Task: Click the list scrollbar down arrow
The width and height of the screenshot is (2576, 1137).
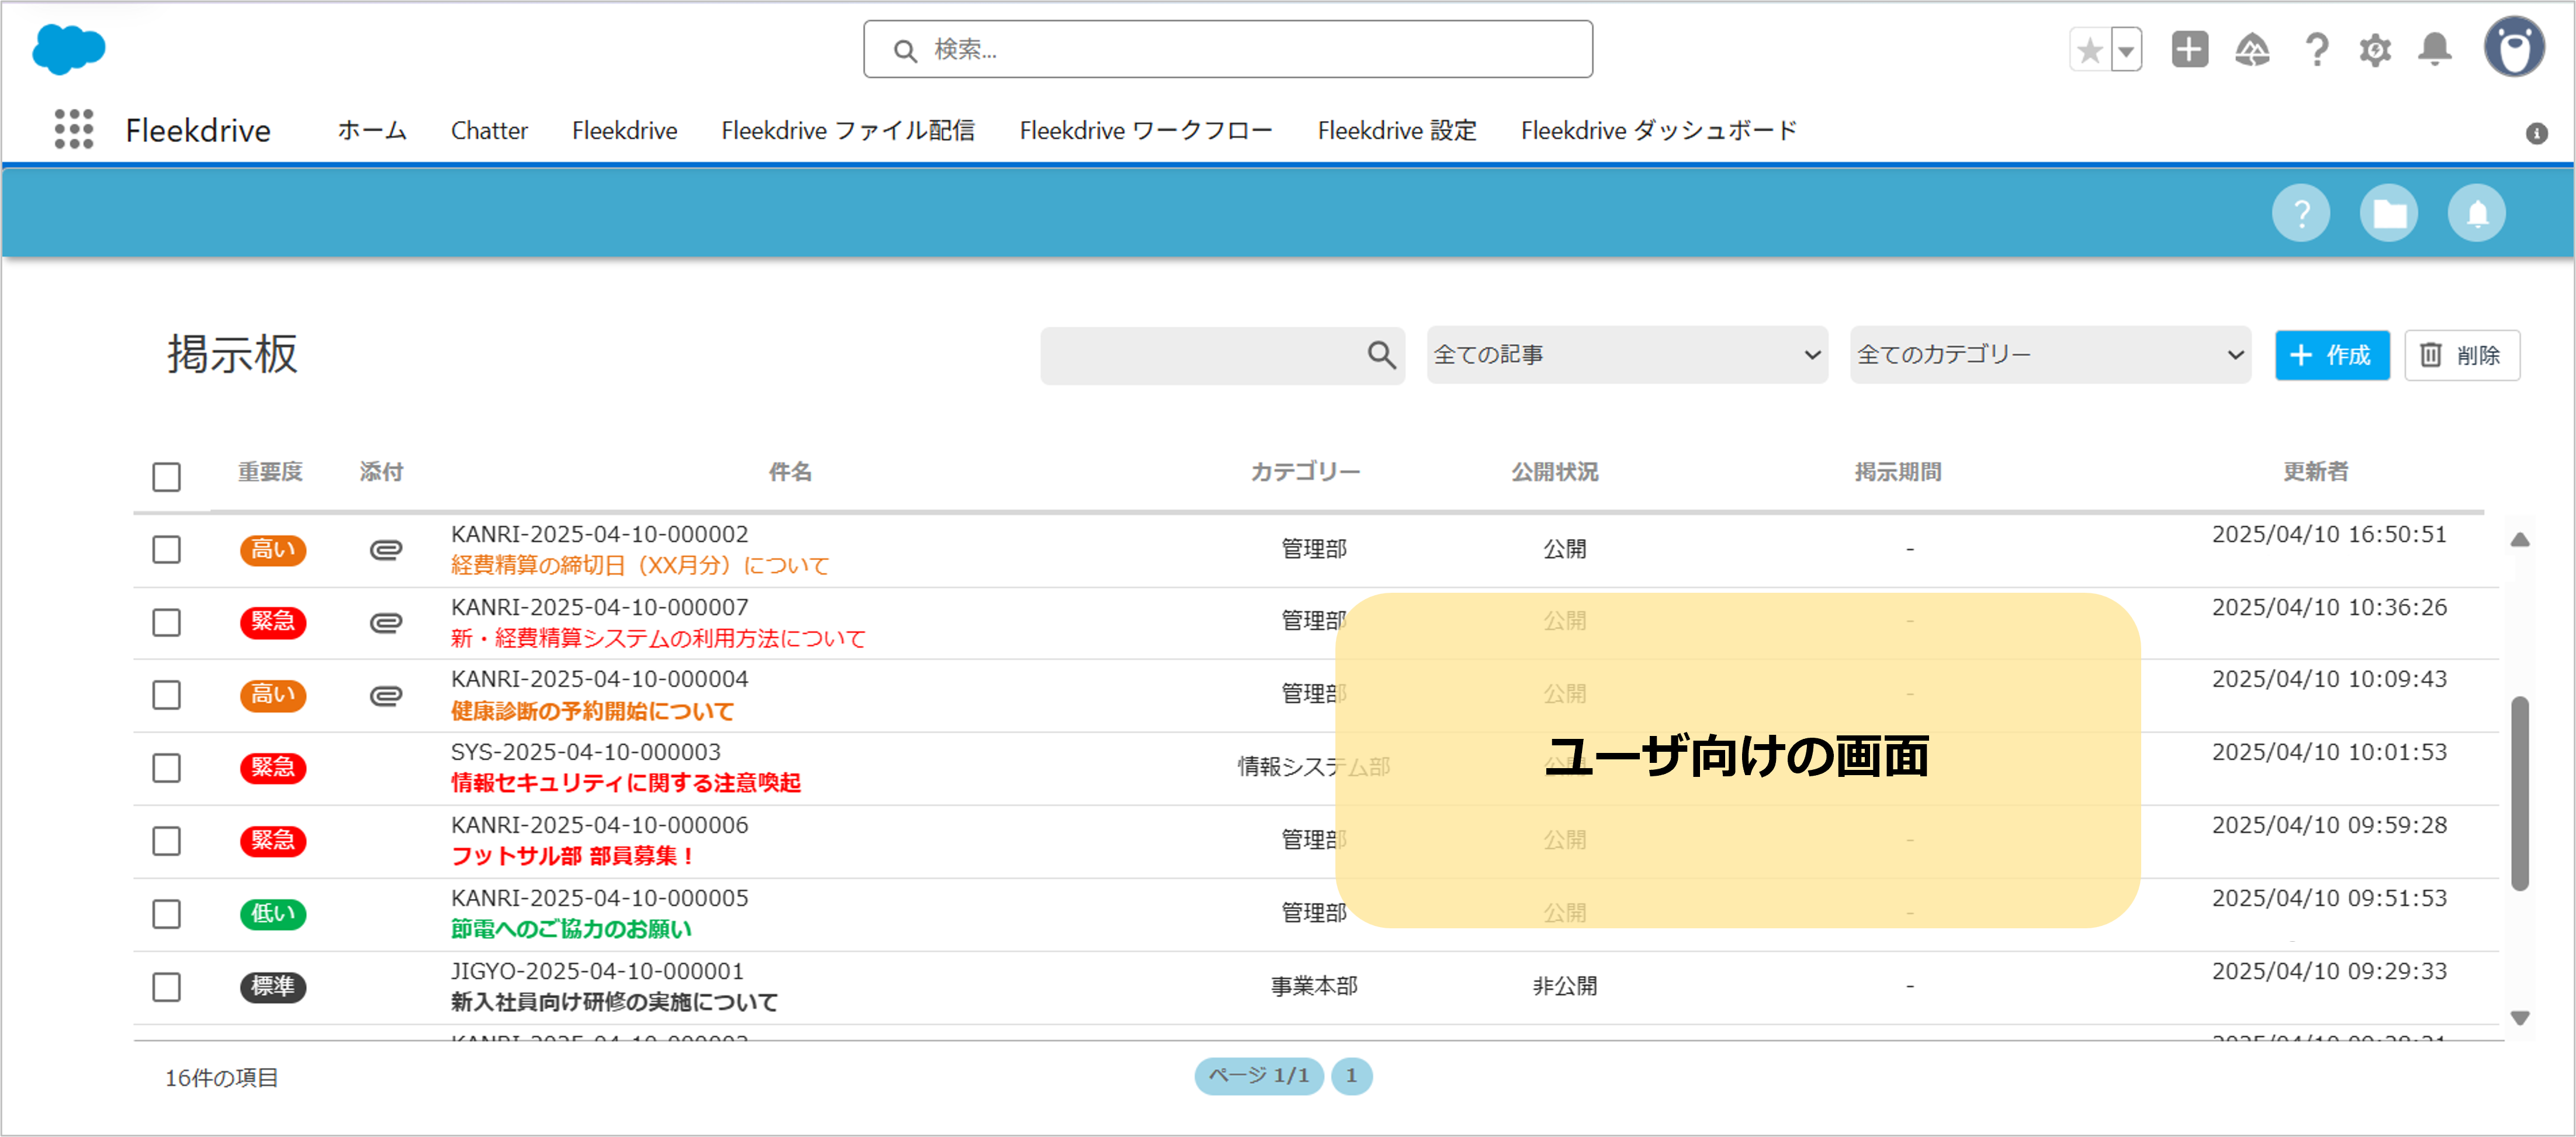Action: pyautogui.click(x=2520, y=1018)
